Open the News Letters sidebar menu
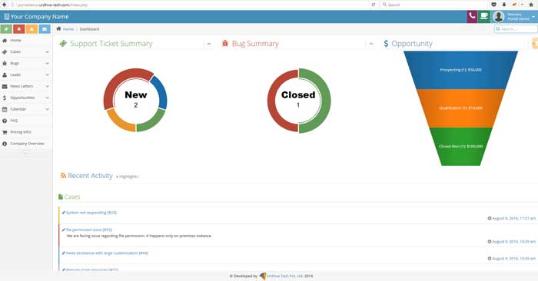This screenshot has height=281, width=538. tap(26, 86)
